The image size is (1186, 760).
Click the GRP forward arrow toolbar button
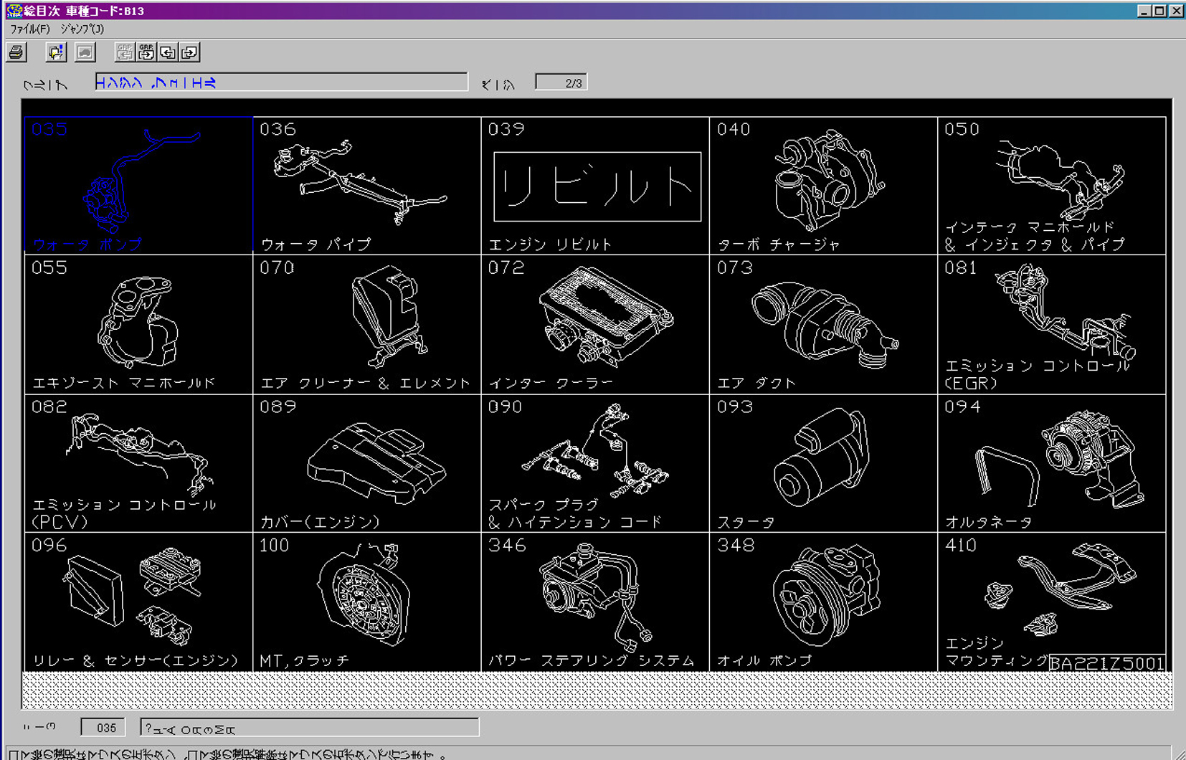point(146,52)
